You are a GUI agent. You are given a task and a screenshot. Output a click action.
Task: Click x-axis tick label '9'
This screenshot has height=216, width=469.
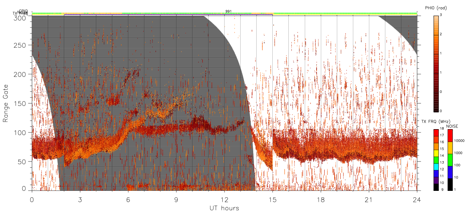pos(176,200)
